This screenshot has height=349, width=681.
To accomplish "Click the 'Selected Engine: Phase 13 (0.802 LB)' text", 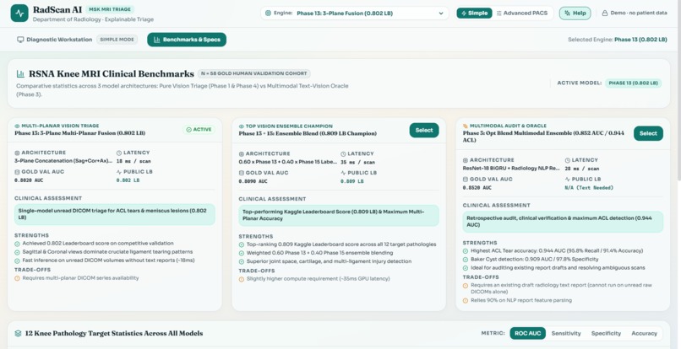I will point(617,40).
